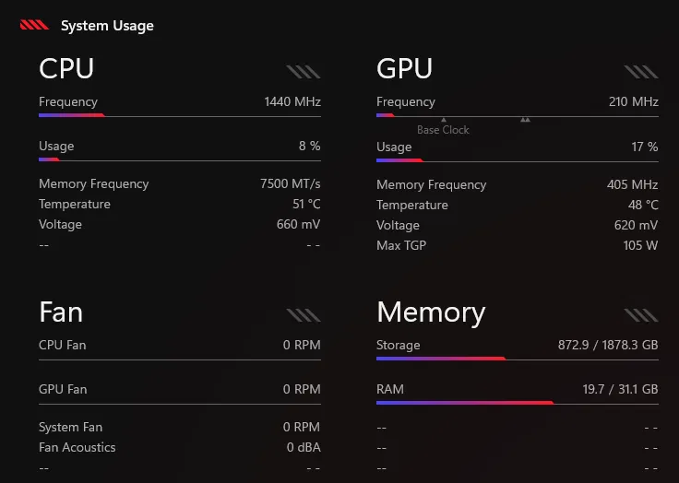This screenshot has height=483, width=679.
Task: Click the CPU Frequency progress bar
Action: [x=180, y=115]
